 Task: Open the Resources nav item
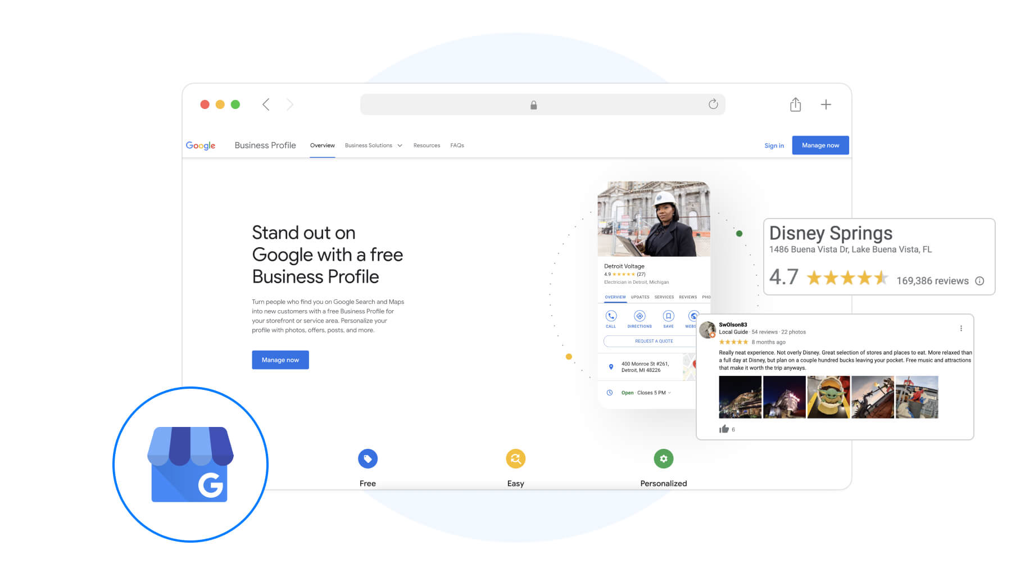point(427,145)
